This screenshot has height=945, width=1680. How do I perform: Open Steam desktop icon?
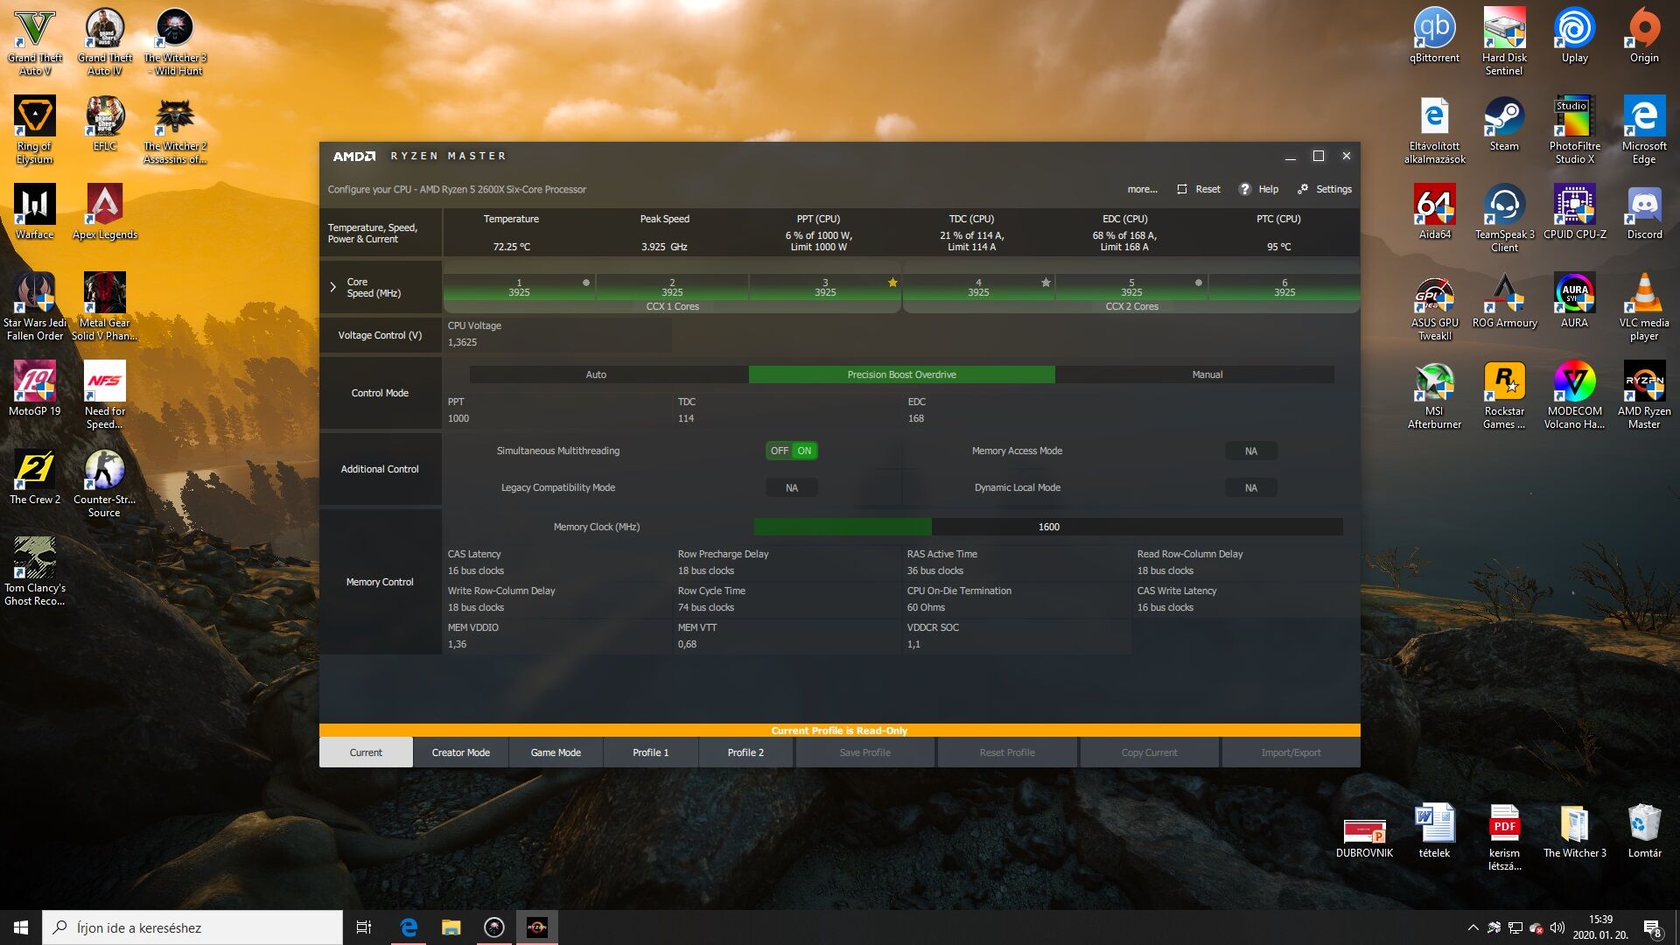1504,123
